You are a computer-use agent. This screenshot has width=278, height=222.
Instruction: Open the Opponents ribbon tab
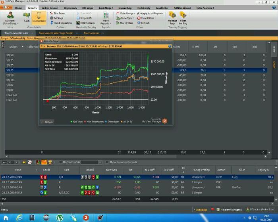pyautogui.click(x=70, y=8)
